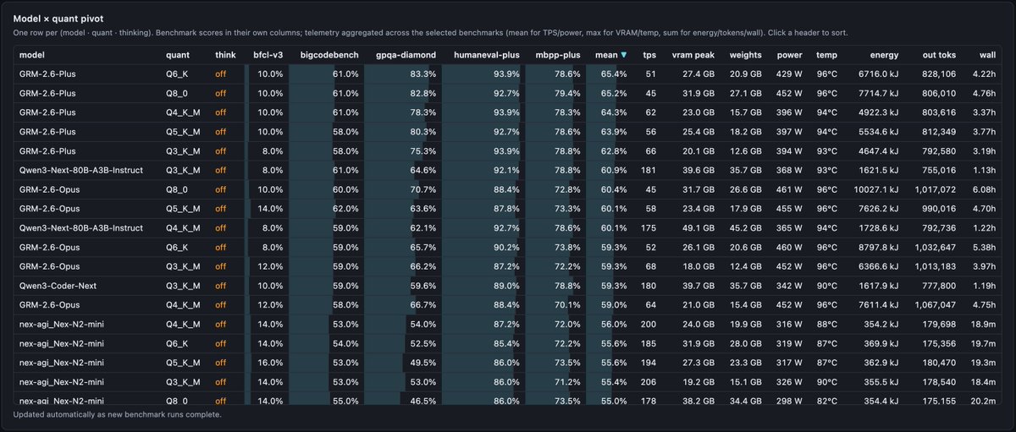Sort by out toks header
The width and height of the screenshot is (1016, 432).
tap(940, 55)
